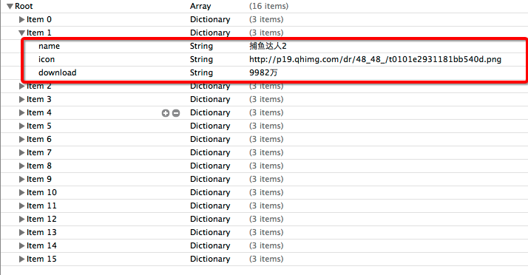Click '(3 items)' value of Item 6
Viewport: 528px width, 275px height.
pyautogui.click(x=266, y=139)
